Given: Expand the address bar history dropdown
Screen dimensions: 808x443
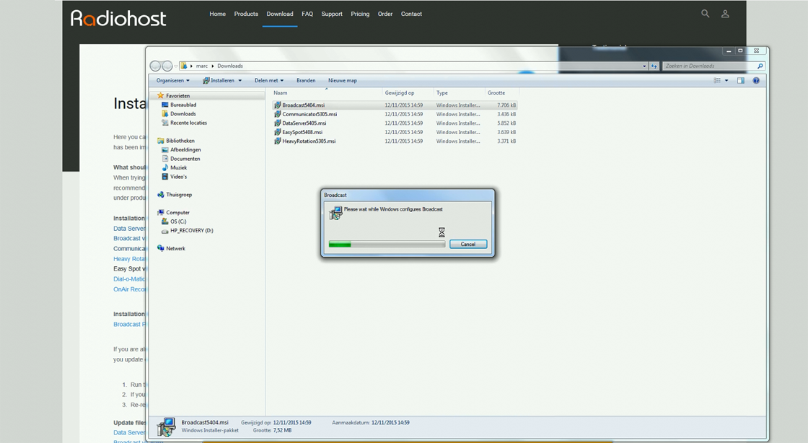Looking at the screenshot, I should click(x=644, y=66).
